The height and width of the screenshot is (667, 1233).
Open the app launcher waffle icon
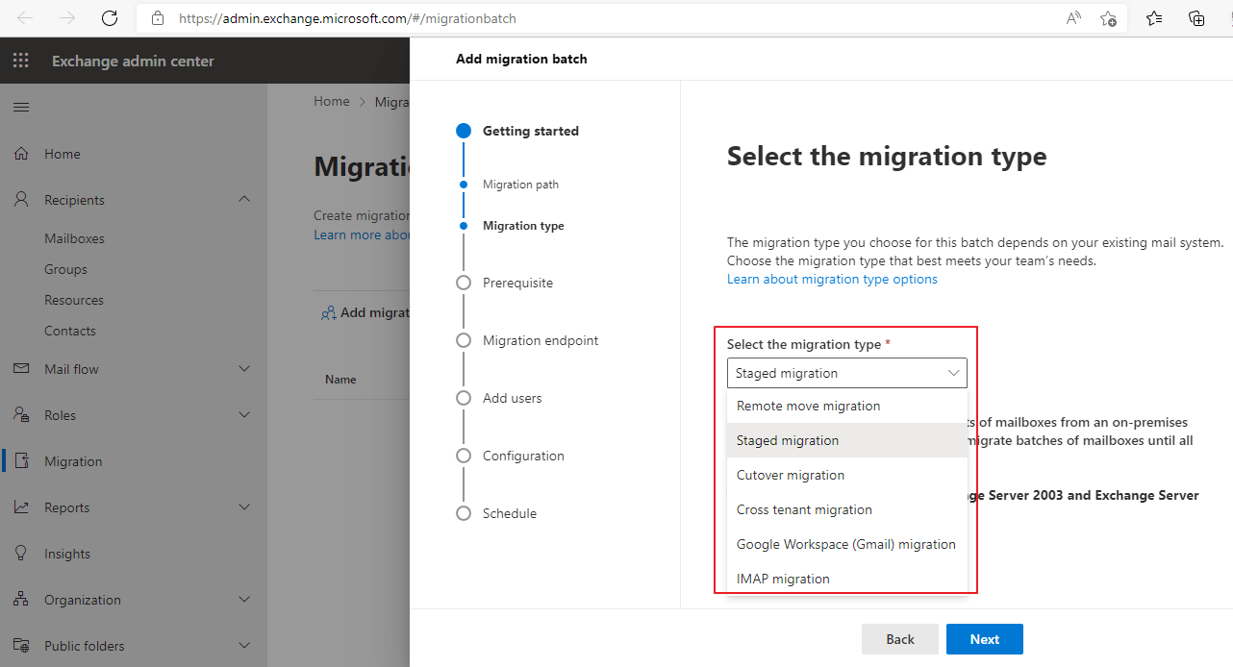(x=21, y=61)
